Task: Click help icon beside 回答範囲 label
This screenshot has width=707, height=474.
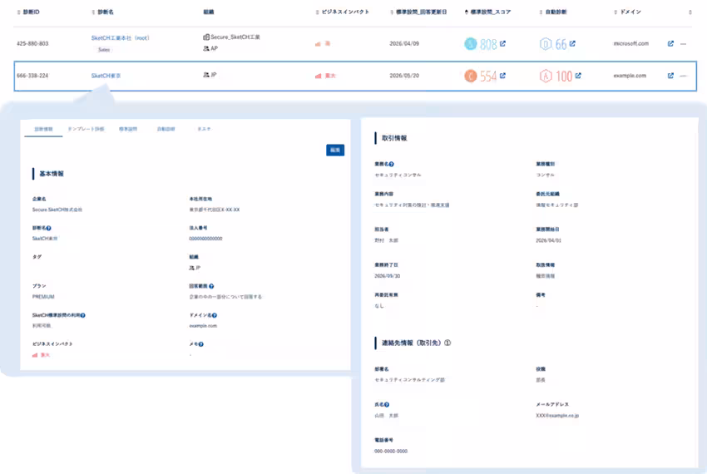Action: click(211, 286)
